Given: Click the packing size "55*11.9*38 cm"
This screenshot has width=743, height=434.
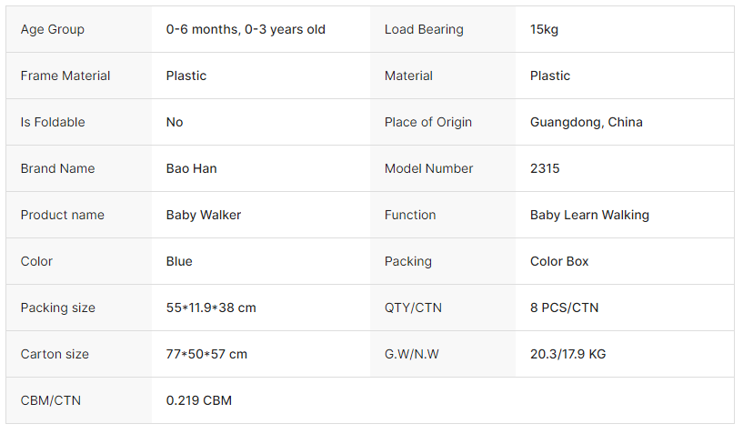Looking at the screenshot, I should pos(211,308).
